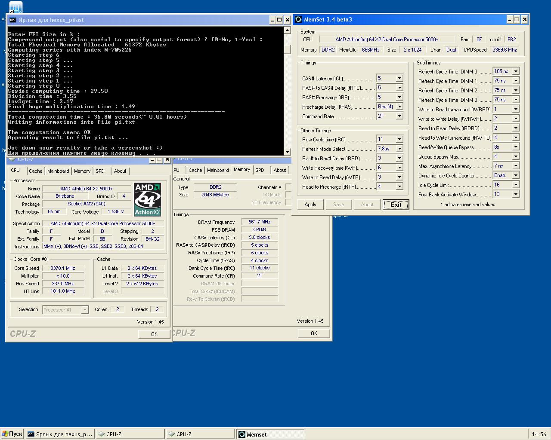Click the console scrollbar up arrow
The image size is (551, 440).
(x=288, y=31)
